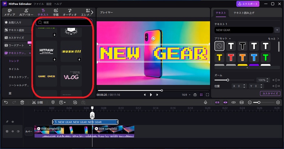Screen dimensions: 284x149
Task: Open the 16:9 aspect ratio dropdown
Action: click(x=186, y=94)
